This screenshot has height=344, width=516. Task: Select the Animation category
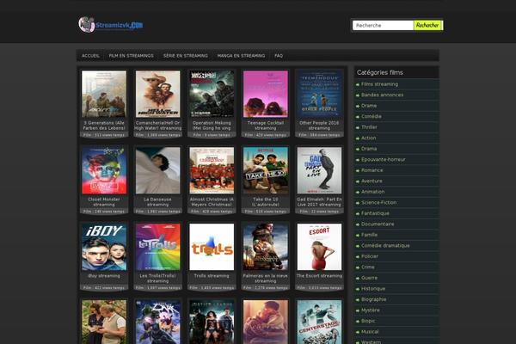click(372, 192)
